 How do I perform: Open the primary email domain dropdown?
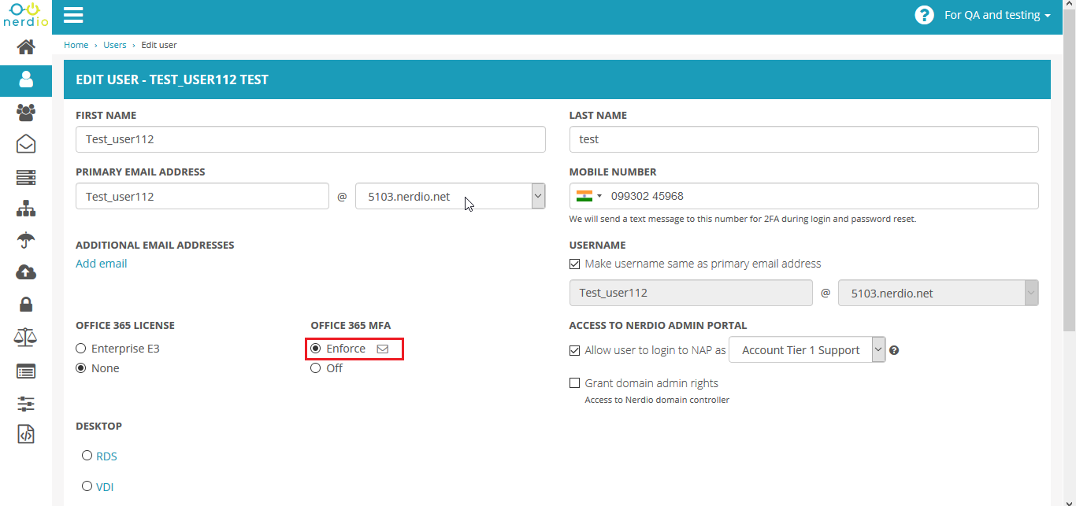click(451, 196)
